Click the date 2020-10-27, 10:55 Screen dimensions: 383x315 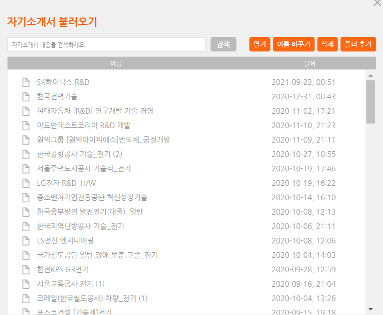pos(304,154)
